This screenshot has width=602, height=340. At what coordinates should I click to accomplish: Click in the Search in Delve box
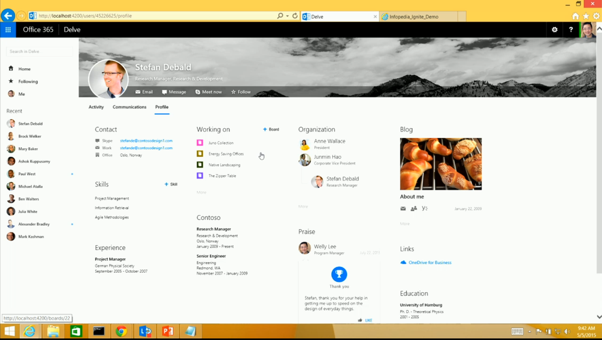click(x=39, y=51)
